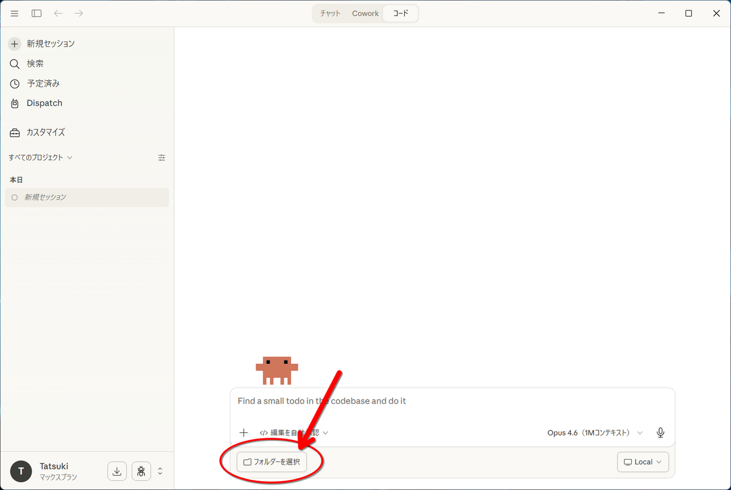This screenshot has height=490, width=731.
Task: Open the Tatsuki account menu chevron
Action: point(160,471)
